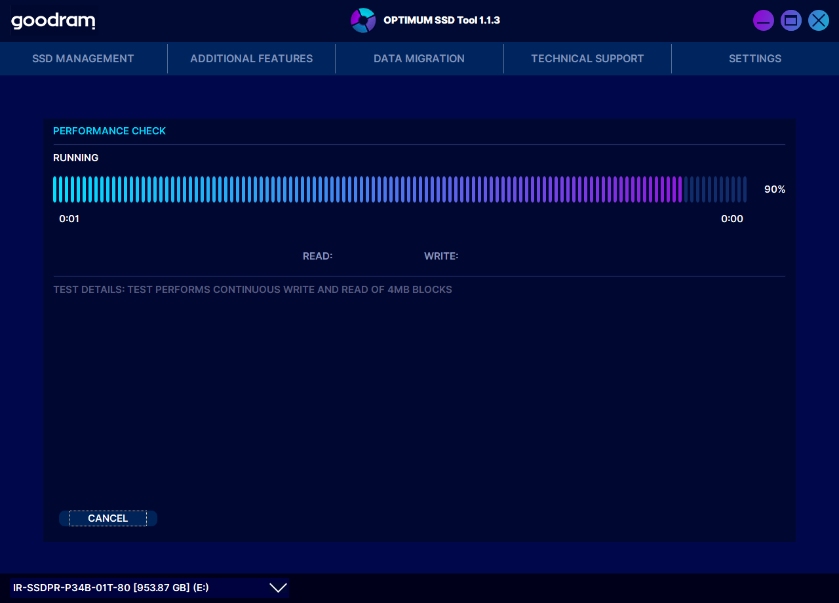This screenshot has height=603, width=839.
Task: Click the performance check progress bar
Action: click(400, 189)
